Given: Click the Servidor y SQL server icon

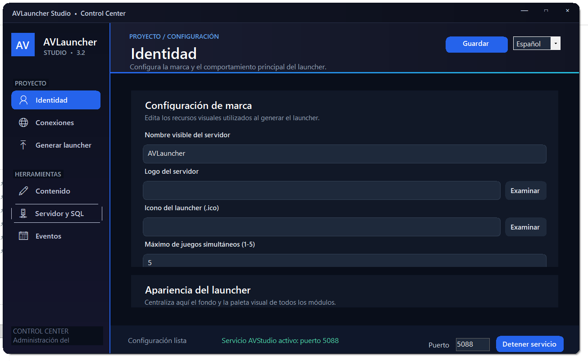Looking at the screenshot, I should [x=23, y=213].
